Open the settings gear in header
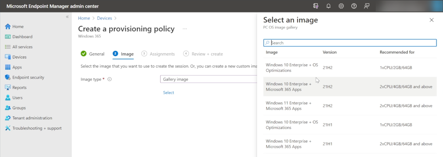This screenshot has width=443, height=157. 341,6
